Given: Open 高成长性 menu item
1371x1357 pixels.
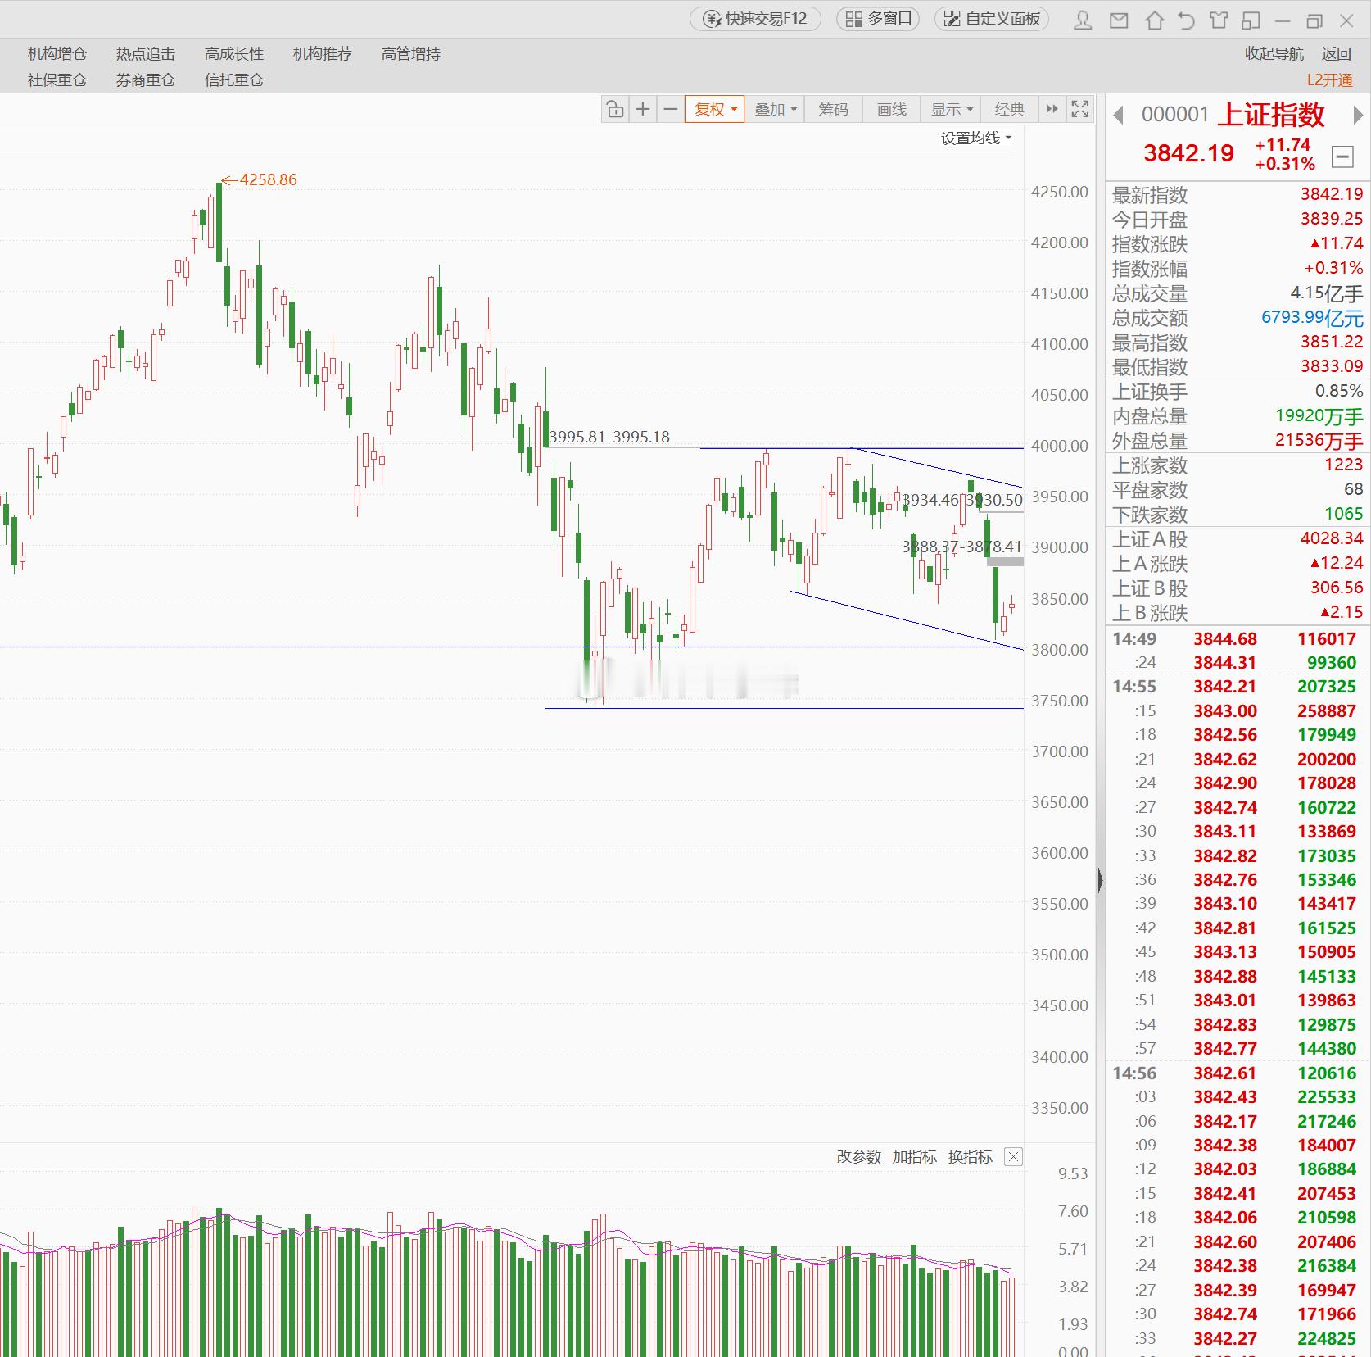Looking at the screenshot, I should [x=234, y=54].
